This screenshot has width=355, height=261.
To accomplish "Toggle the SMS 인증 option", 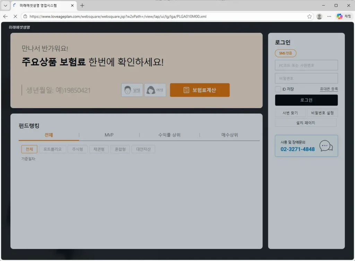I will tap(286, 53).
